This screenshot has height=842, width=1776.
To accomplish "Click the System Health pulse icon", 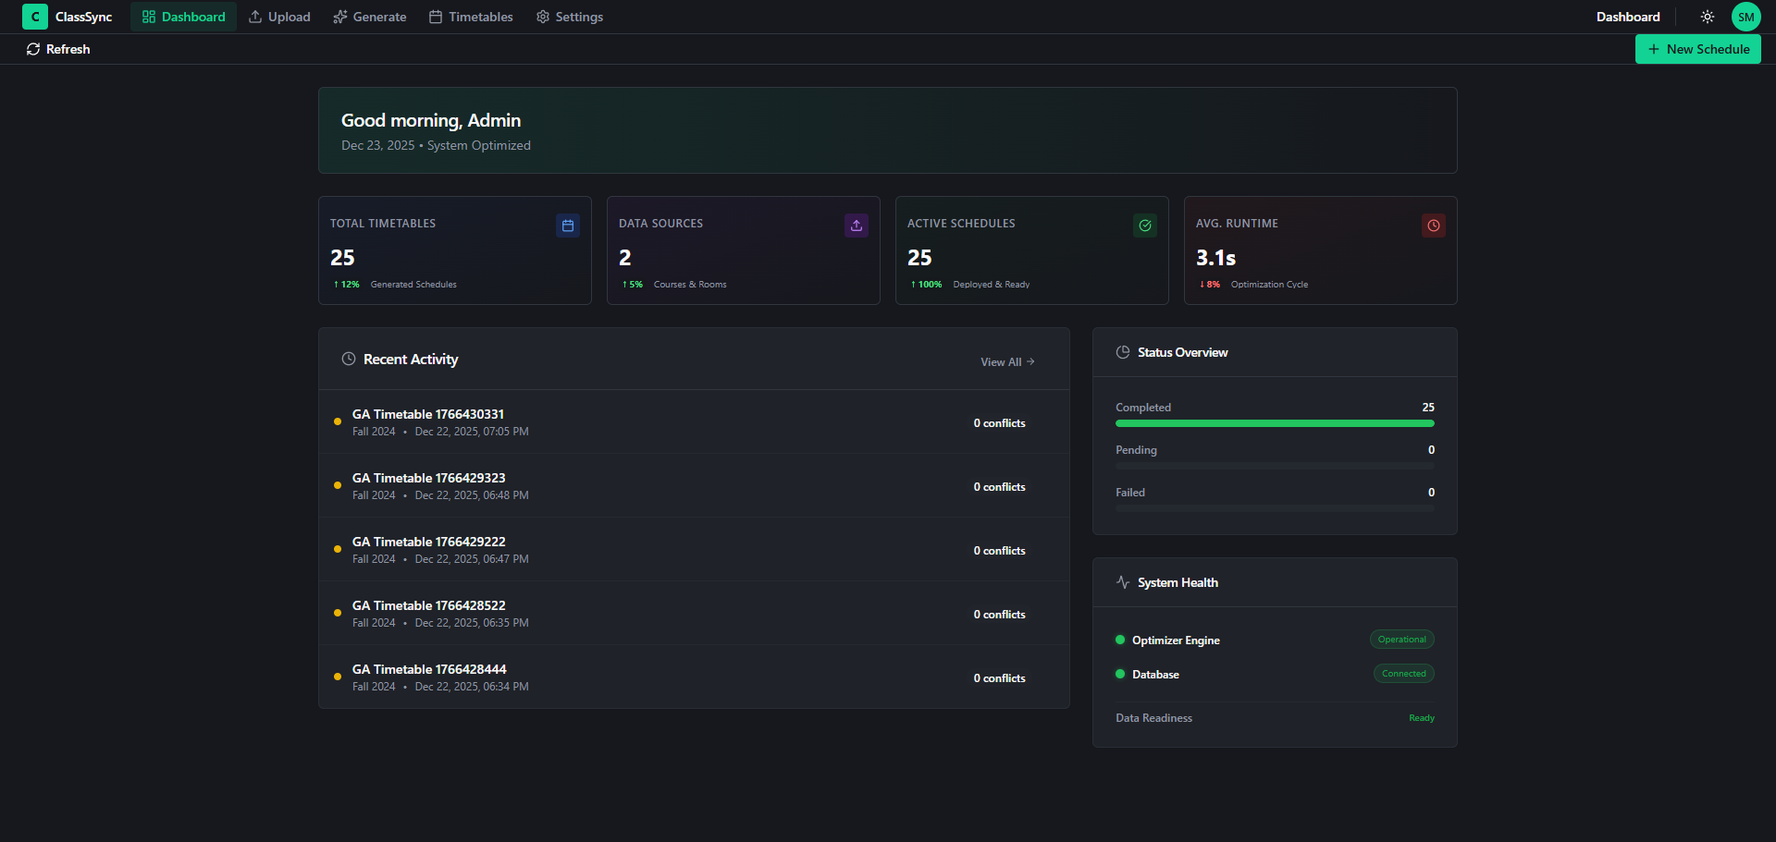I will pyautogui.click(x=1123, y=582).
